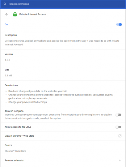Open View in Chrome Web Store link

point(19,136)
